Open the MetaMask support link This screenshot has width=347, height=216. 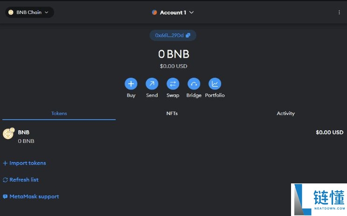31,196
